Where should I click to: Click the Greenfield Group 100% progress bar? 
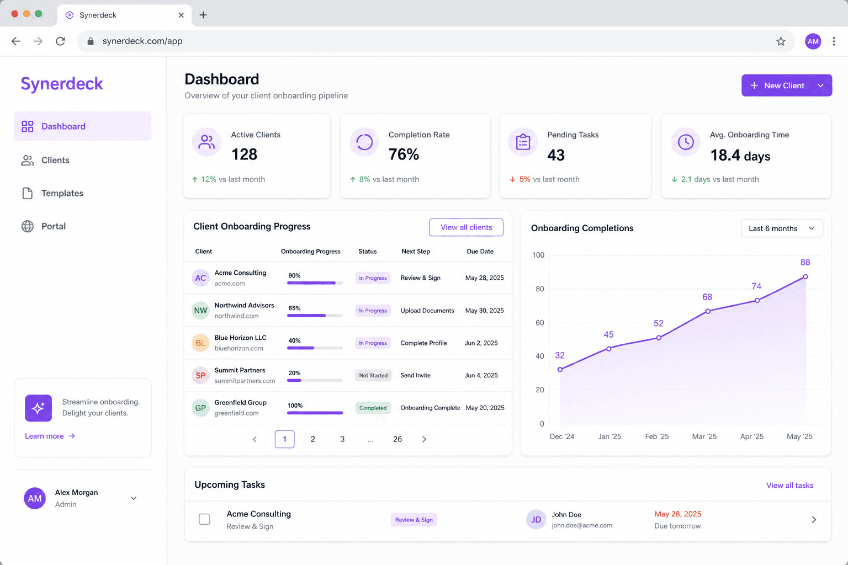tap(315, 413)
